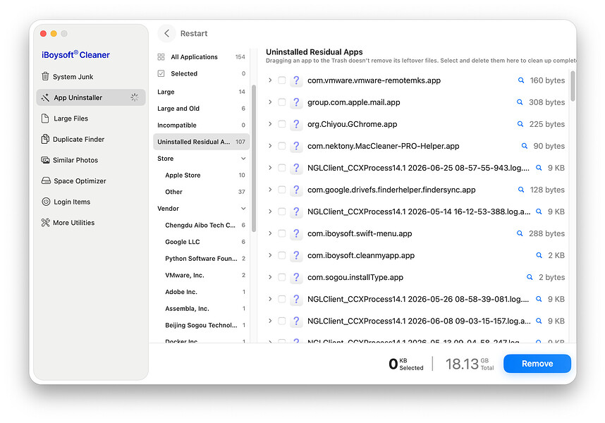Filter by VMware, Inc. vendor
Viewport: 605px width, 423px height.
pyautogui.click(x=201, y=276)
